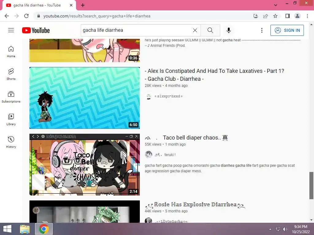Click the page vertical scrollbar thumb

pos(311,185)
